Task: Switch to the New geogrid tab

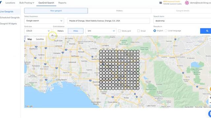Action: tap(56, 11)
